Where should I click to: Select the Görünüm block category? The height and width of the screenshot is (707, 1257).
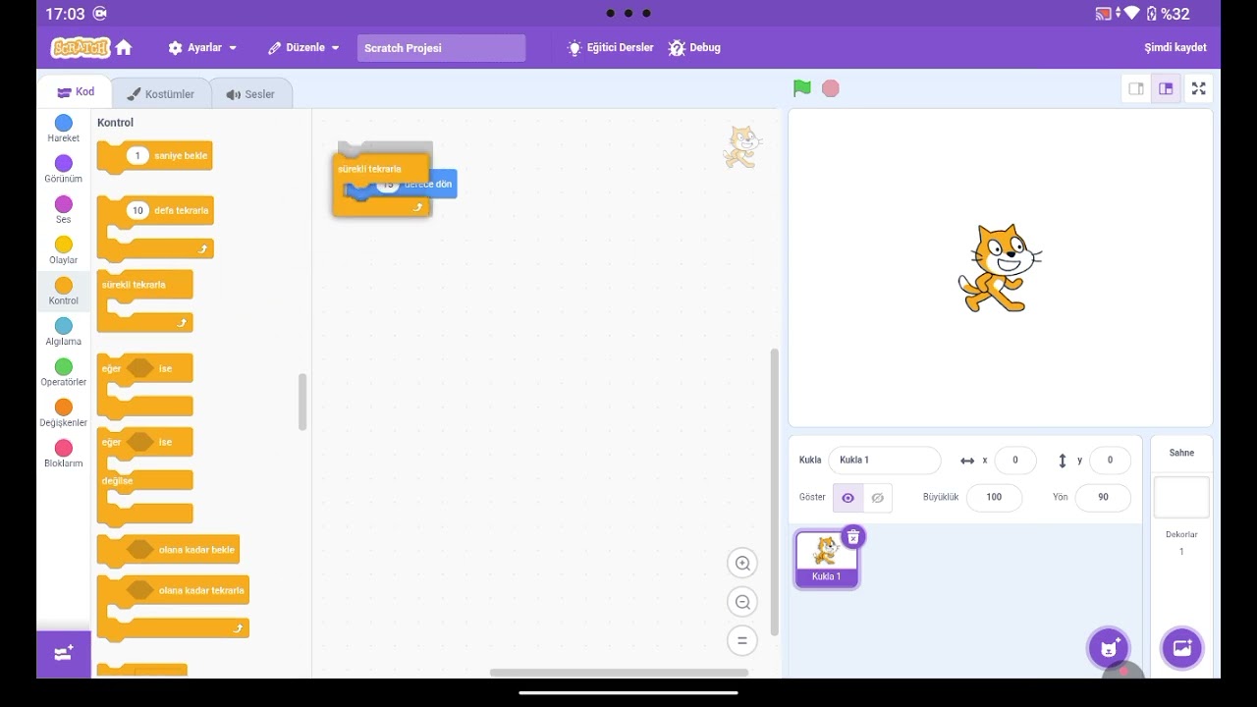(64, 169)
